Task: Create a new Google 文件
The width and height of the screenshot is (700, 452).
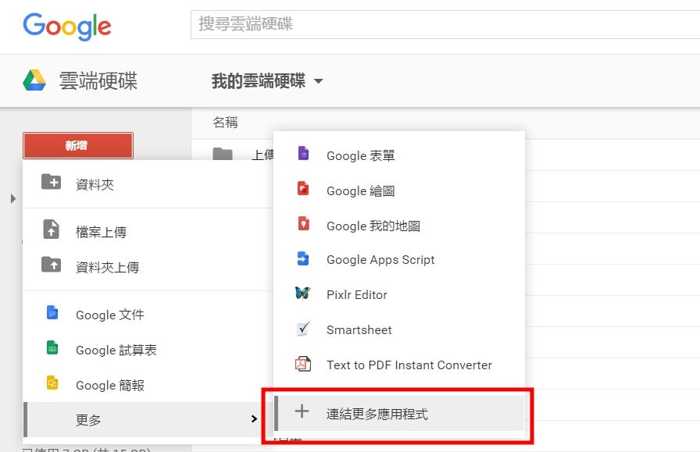Action: click(148, 315)
